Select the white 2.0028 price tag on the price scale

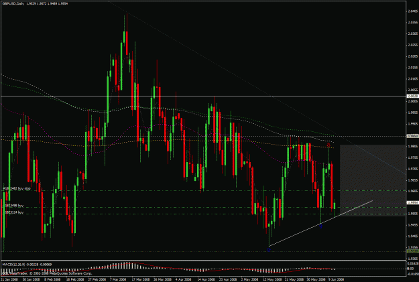412,96
